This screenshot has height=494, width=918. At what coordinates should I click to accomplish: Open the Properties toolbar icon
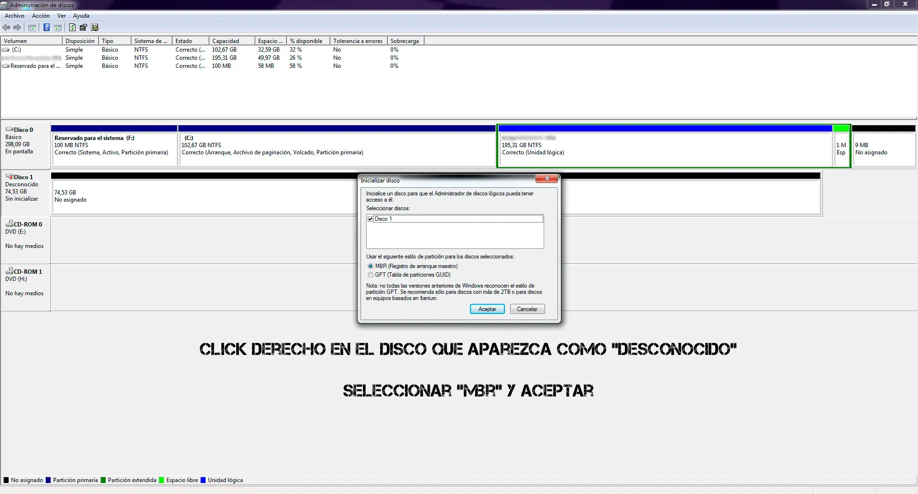pyautogui.click(x=83, y=28)
